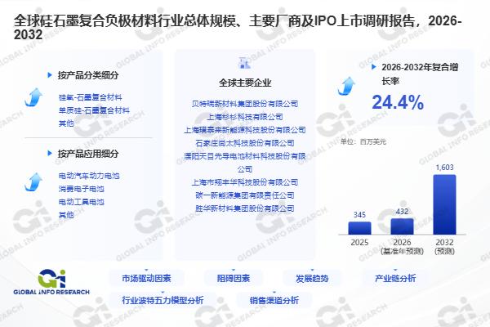Select the 2025 bar labeled 345
This screenshot has height=327, width=490.
click(359, 228)
